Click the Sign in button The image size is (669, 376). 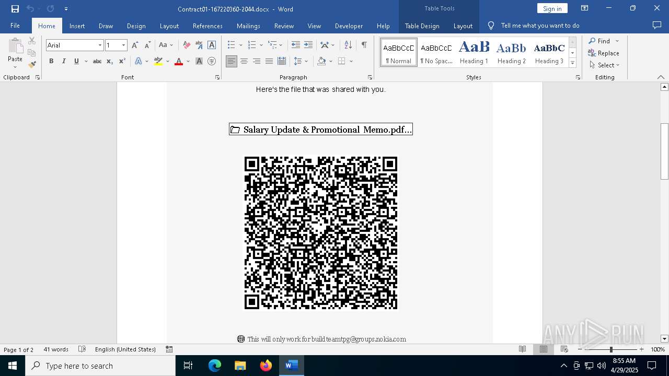[552, 8]
